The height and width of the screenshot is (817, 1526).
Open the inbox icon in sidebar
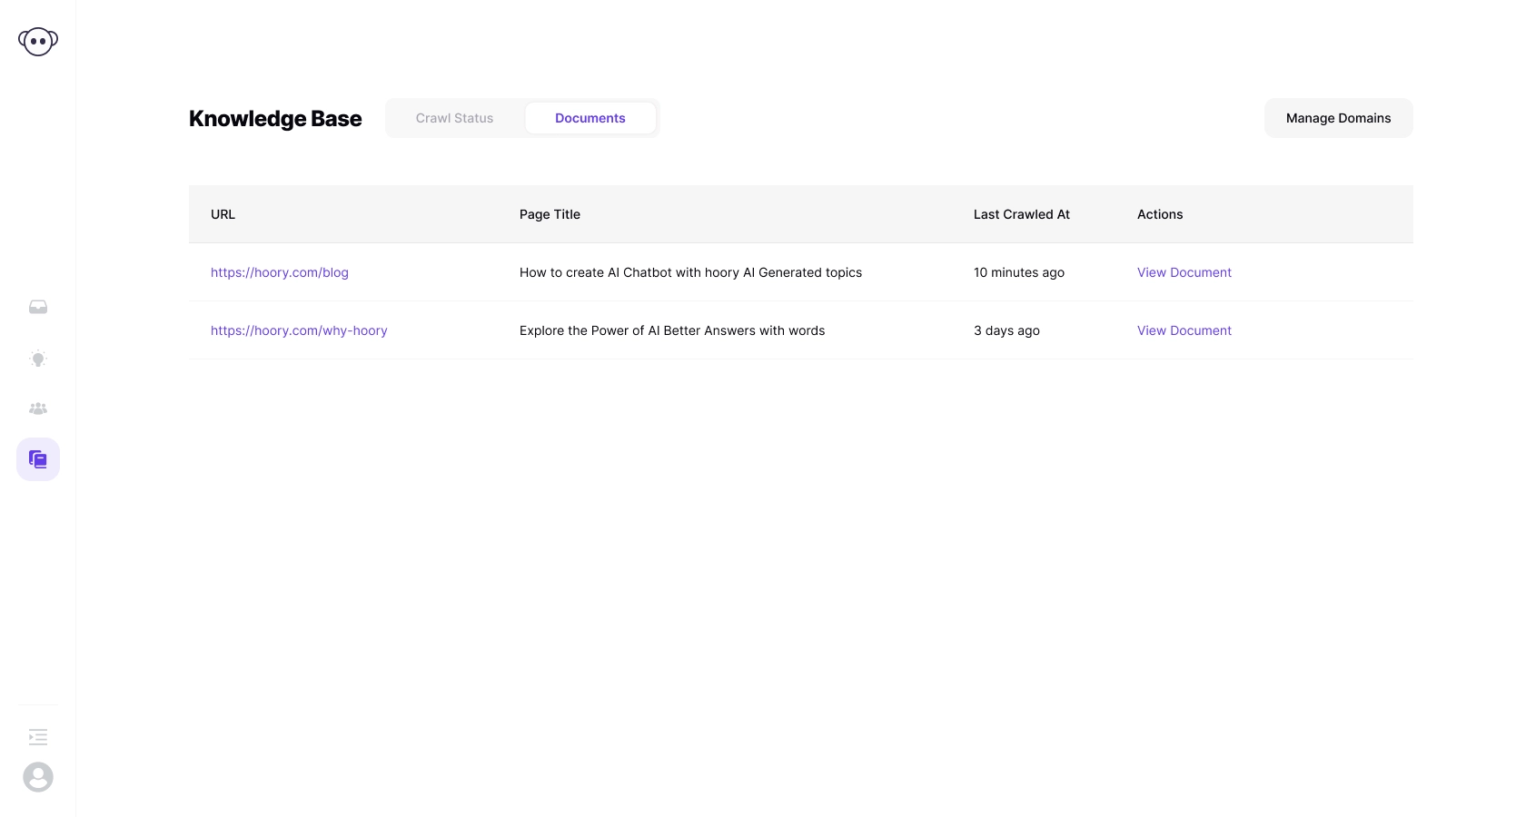pyautogui.click(x=38, y=307)
